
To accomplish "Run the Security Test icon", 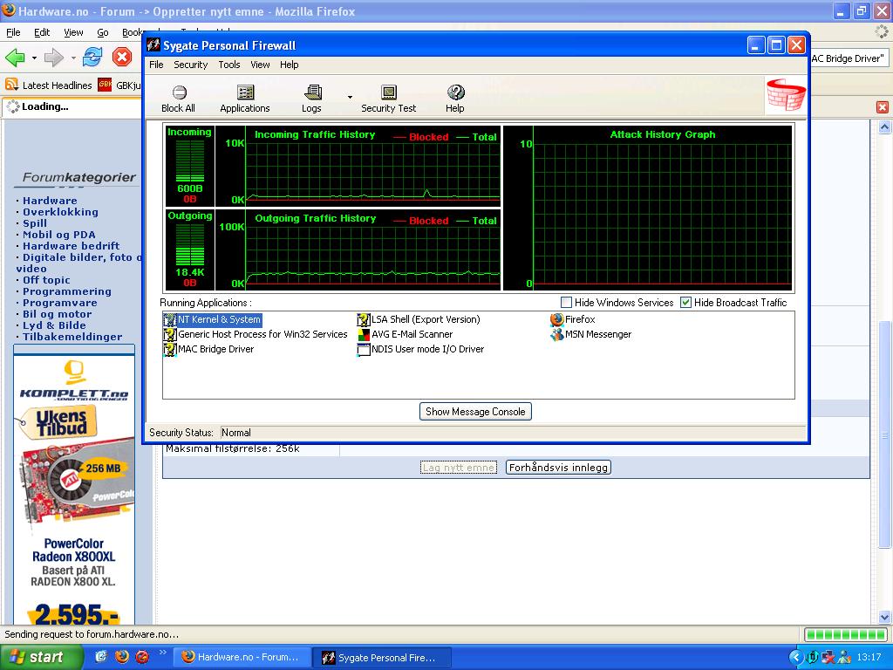I will (389, 93).
